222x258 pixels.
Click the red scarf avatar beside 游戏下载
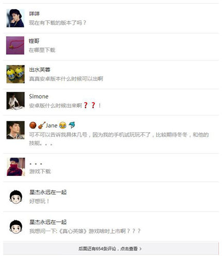point(16,167)
